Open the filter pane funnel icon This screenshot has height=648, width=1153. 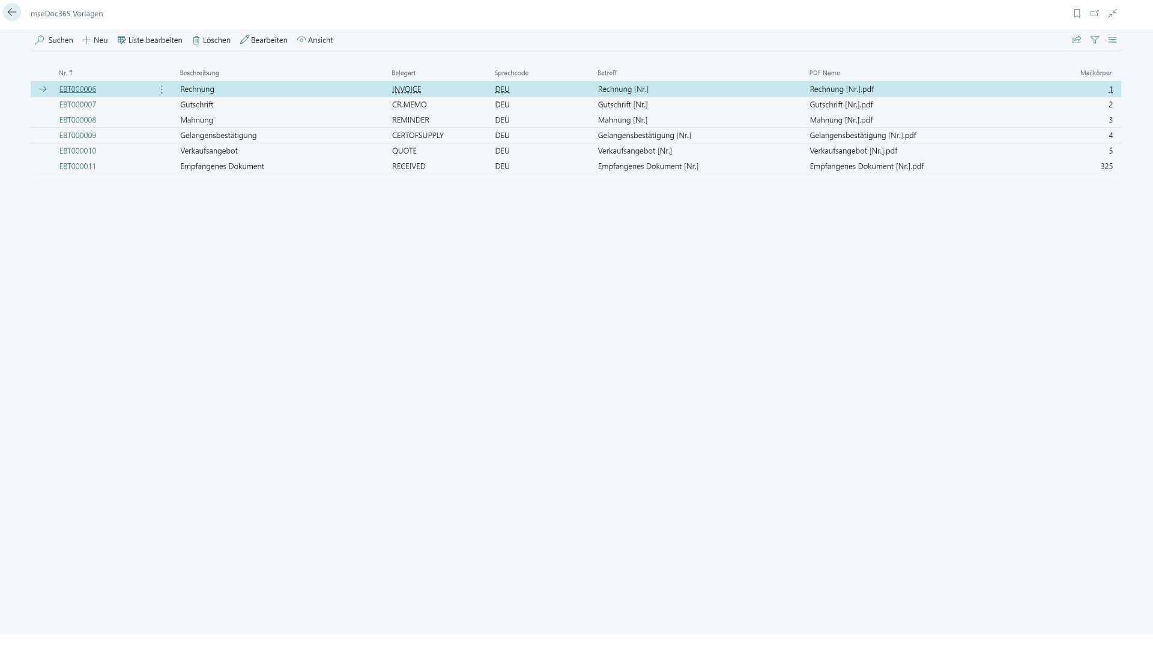(x=1095, y=40)
